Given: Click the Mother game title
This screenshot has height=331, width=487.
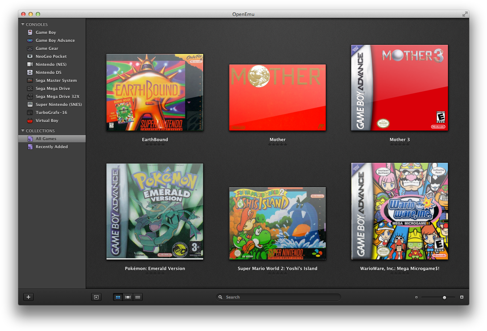Looking at the screenshot, I should 278,139.
